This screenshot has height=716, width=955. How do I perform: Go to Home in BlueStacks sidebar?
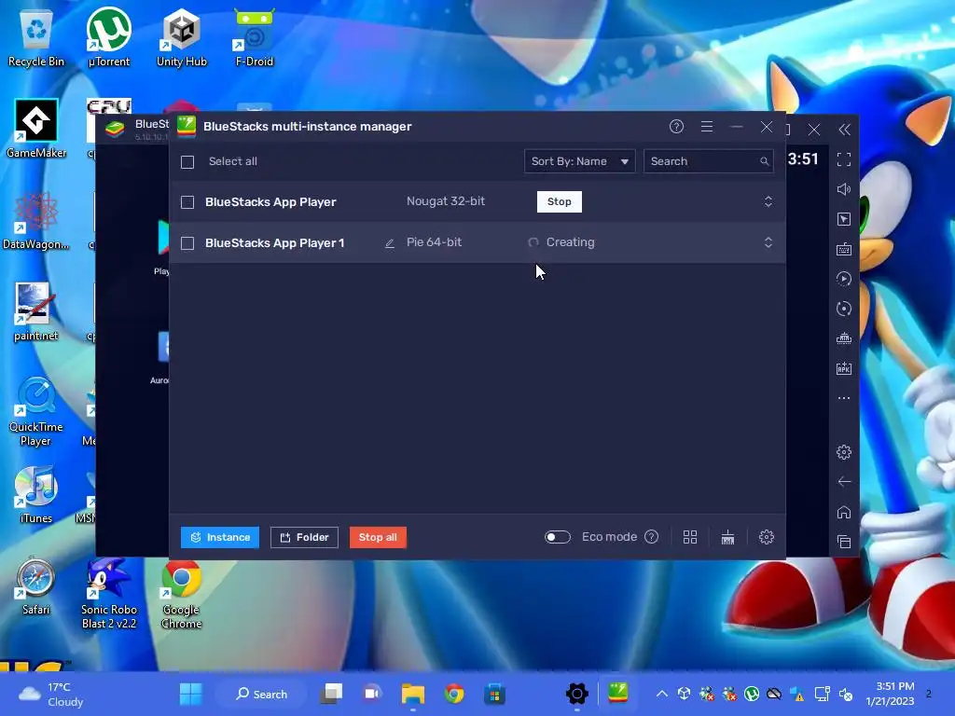(x=843, y=512)
